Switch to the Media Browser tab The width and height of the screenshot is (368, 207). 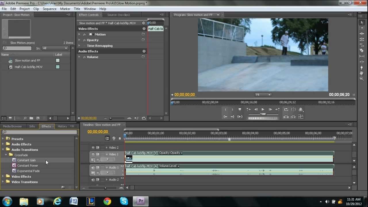12,126
